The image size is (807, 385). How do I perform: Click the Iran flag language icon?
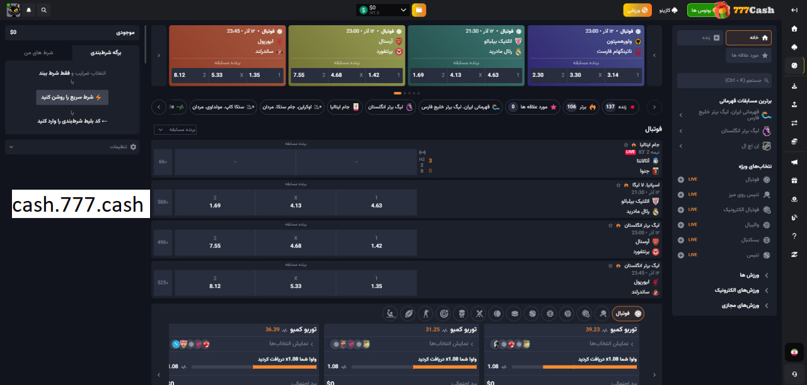coord(794,352)
